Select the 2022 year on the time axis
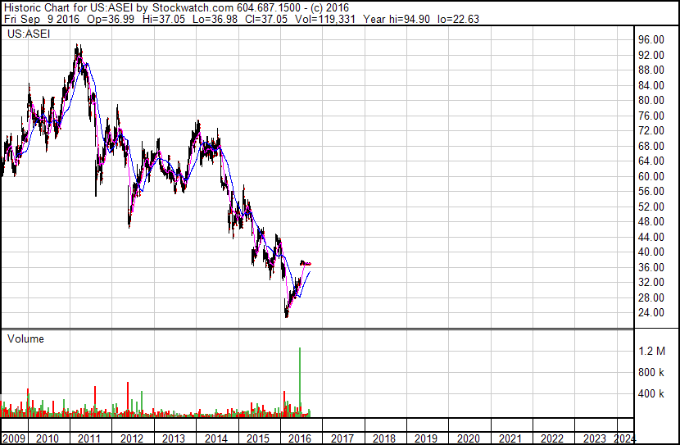Viewport: 680px width, 445px height. (x=552, y=438)
